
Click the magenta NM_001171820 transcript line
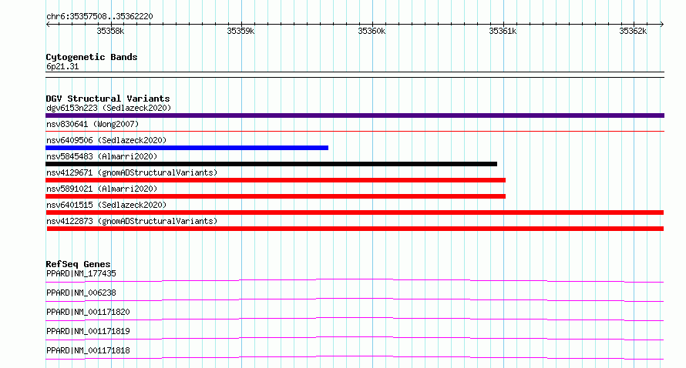click(x=355, y=319)
